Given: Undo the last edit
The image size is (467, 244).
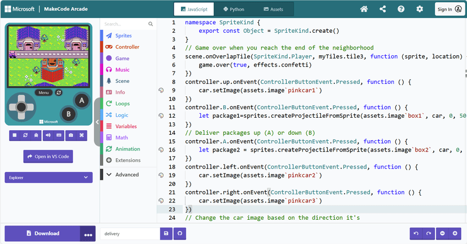Looking at the screenshot, I should (416, 234).
